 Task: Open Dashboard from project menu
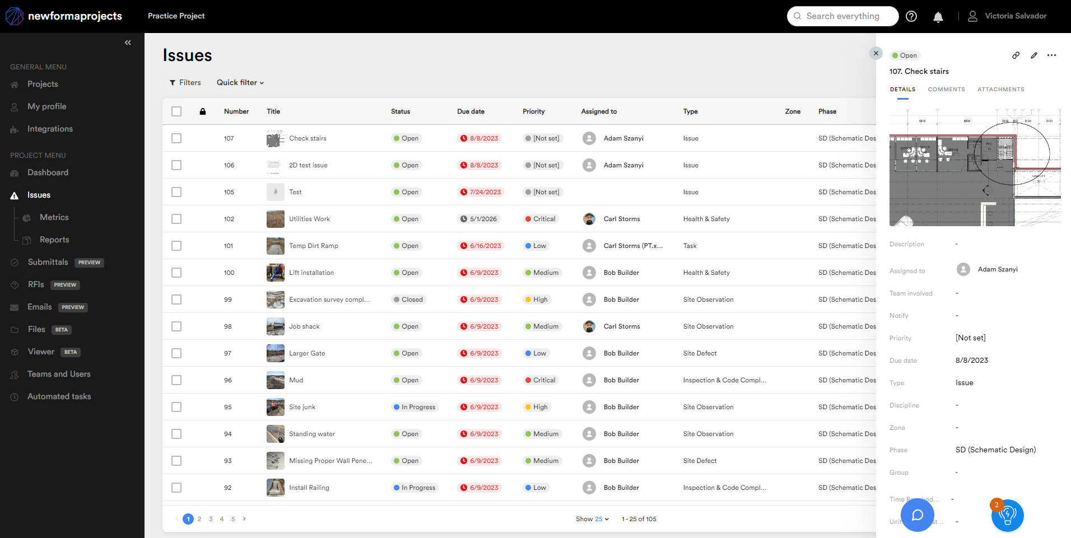48,172
